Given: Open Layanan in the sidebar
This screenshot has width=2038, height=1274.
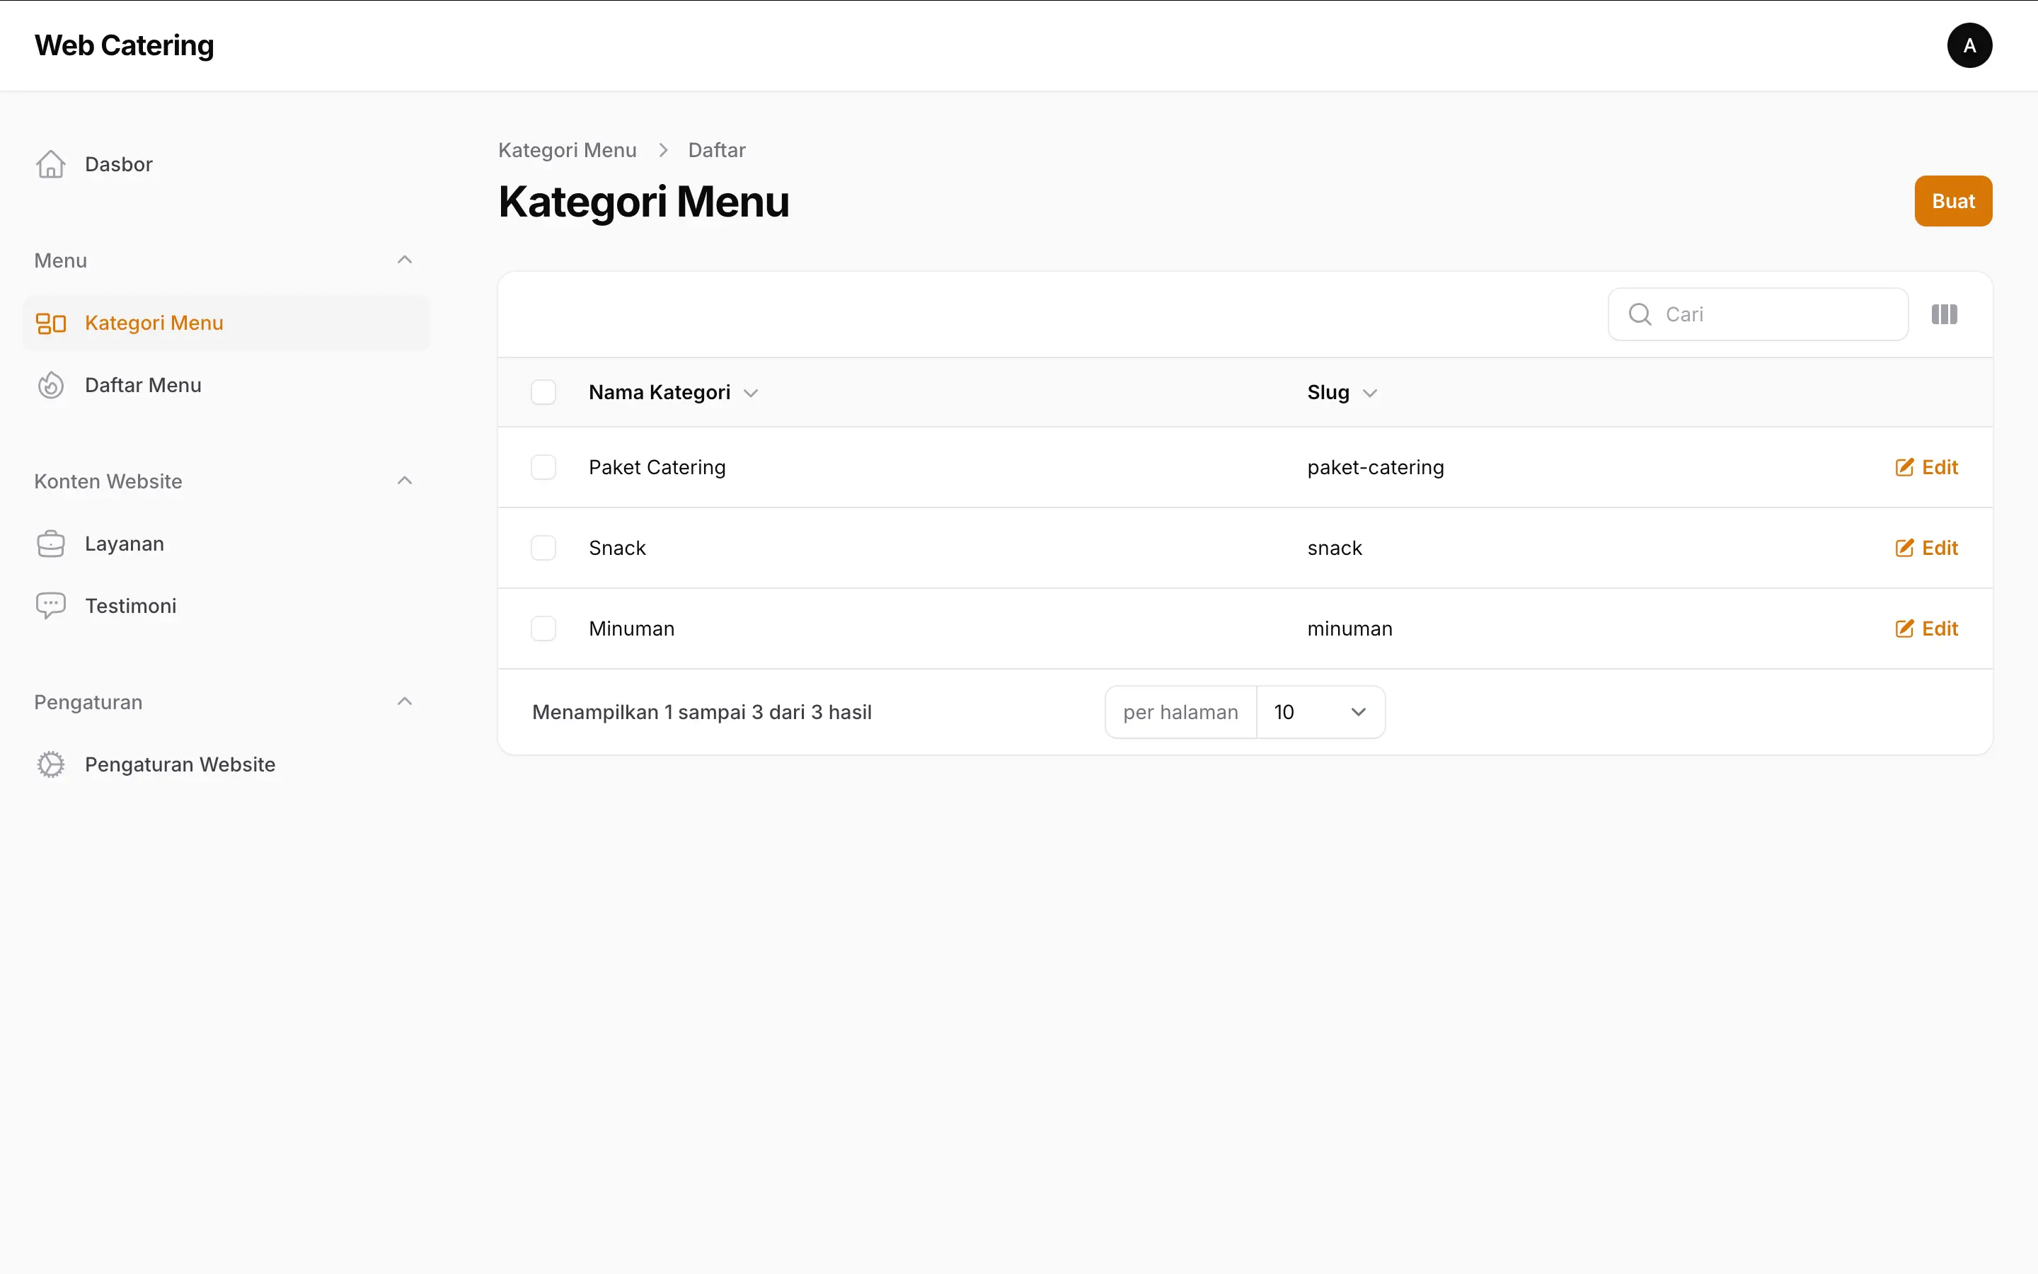Looking at the screenshot, I should pos(226,544).
